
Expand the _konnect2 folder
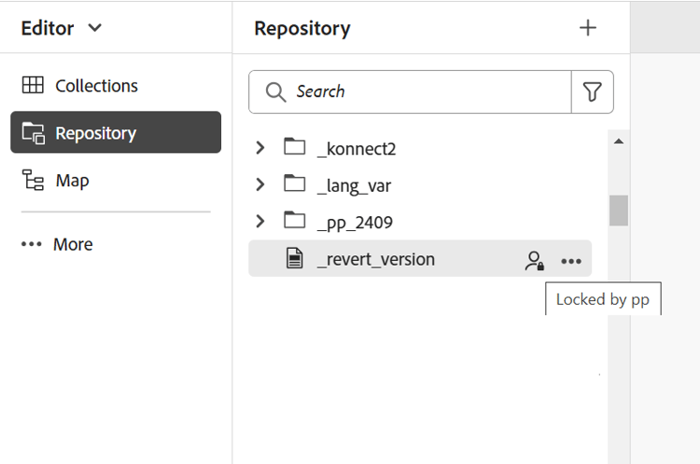coord(260,147)
